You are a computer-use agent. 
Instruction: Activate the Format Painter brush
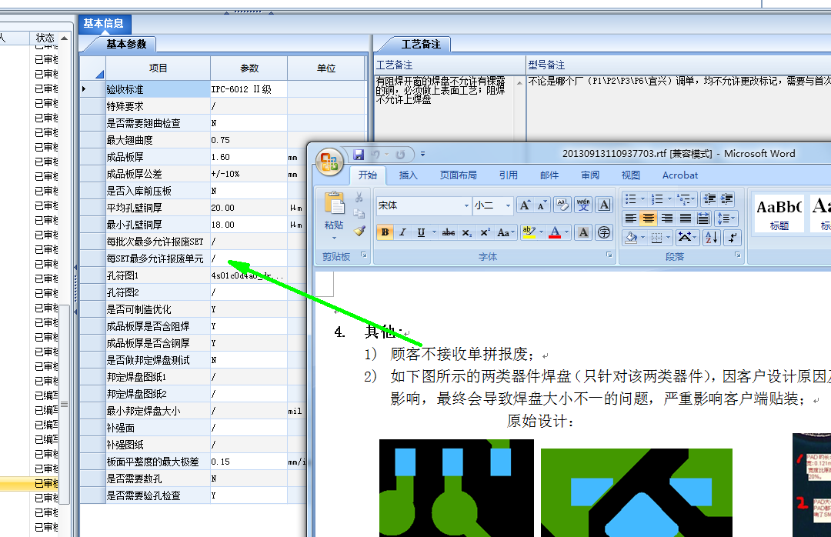[359, 231]
